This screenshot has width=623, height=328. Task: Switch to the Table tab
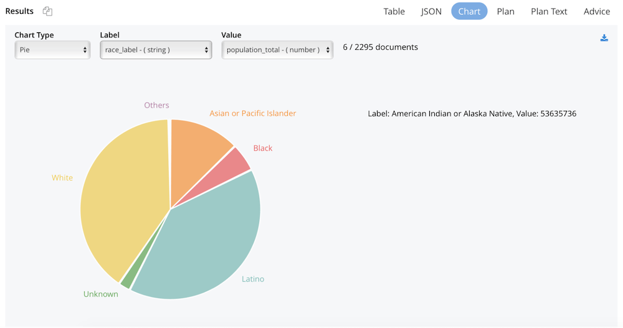(x=394, y=11)
